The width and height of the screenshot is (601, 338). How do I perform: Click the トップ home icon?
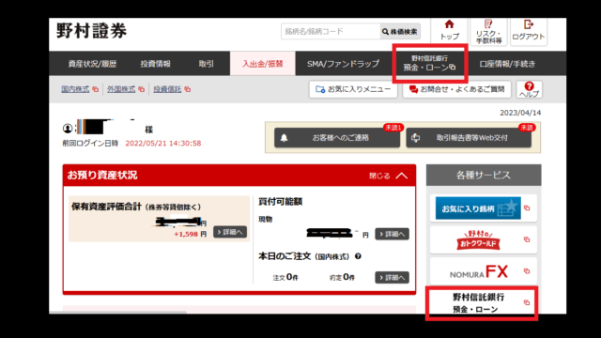(449, 25)
